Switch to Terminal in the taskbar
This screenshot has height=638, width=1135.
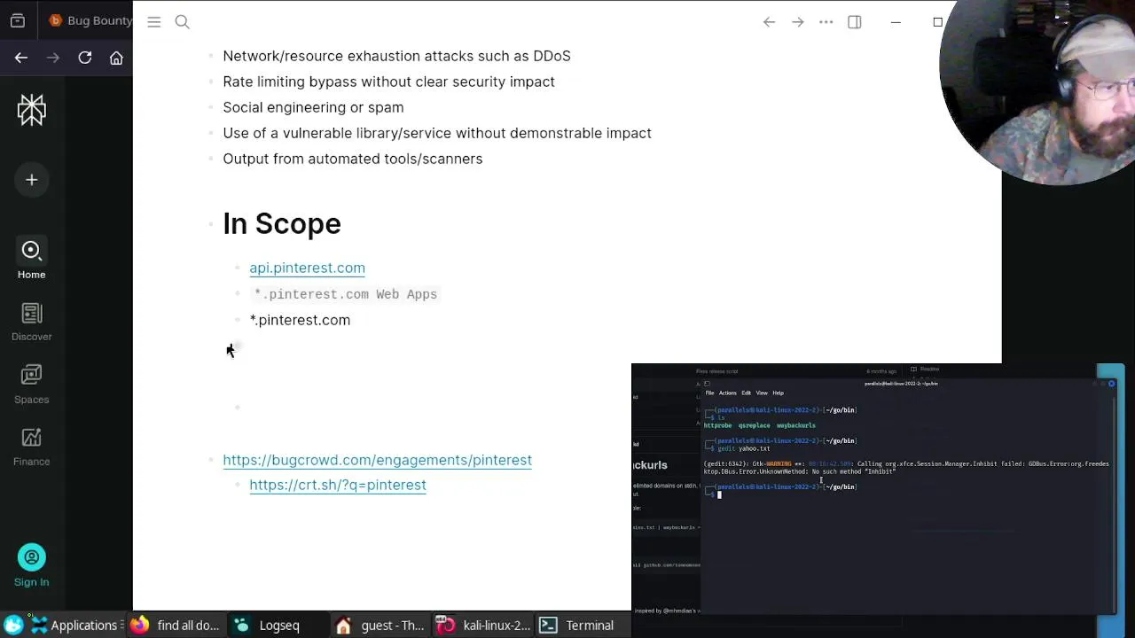coord(577,626)
